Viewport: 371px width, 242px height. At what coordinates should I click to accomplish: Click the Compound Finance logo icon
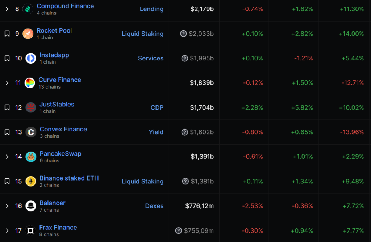(28, 9)
